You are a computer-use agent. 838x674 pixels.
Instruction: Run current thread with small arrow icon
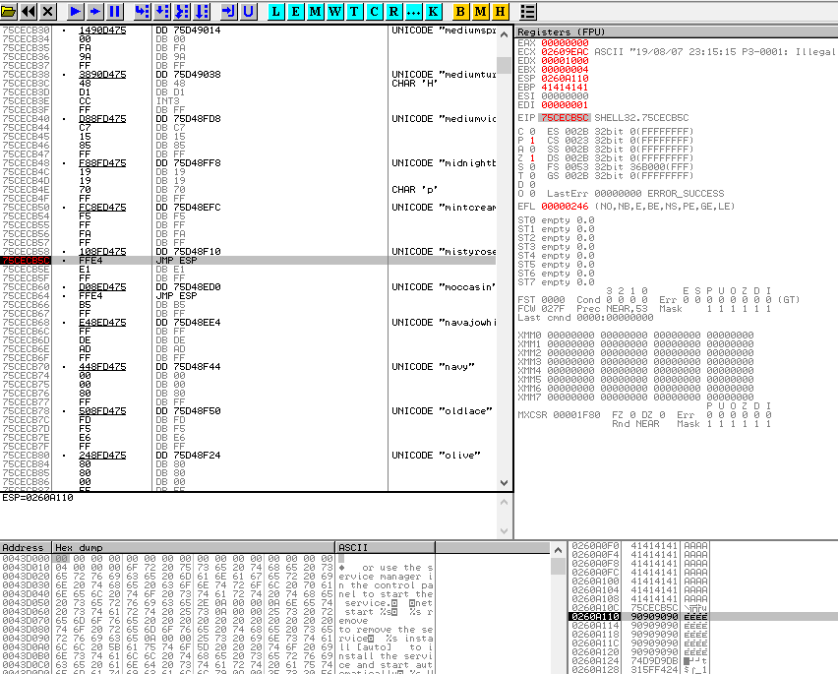click(x=95, y=11)
